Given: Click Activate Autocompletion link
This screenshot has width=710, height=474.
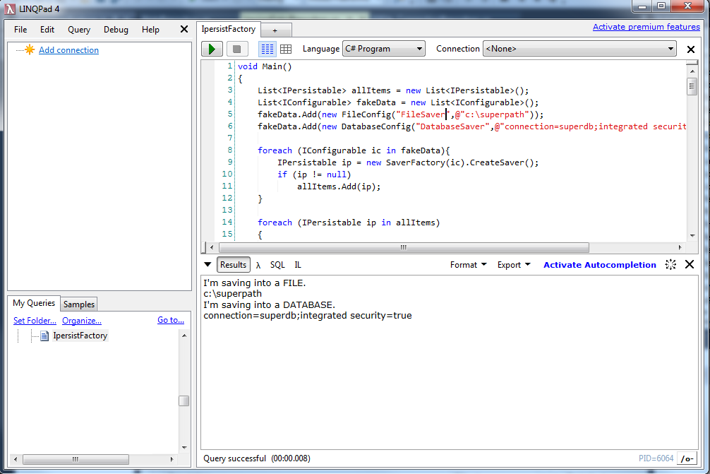Looking at the screenshot, I should [599, 265].
